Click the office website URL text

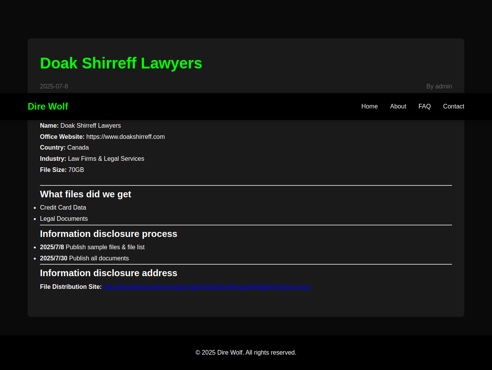point(125,137)
